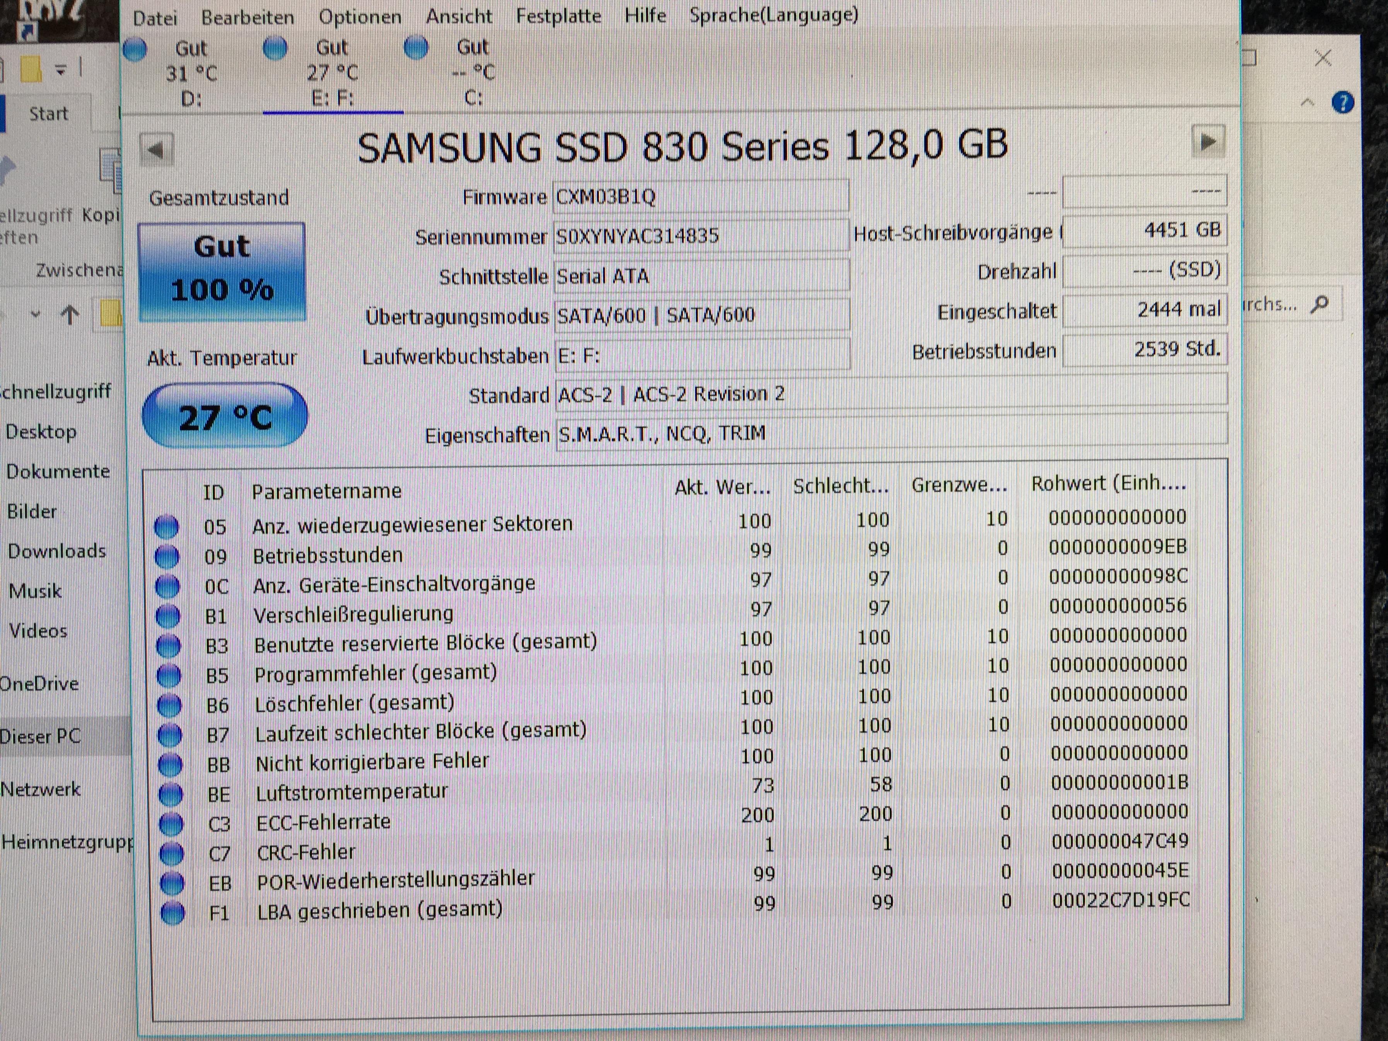Select the D: drive status icon

(x=135, y=49)
